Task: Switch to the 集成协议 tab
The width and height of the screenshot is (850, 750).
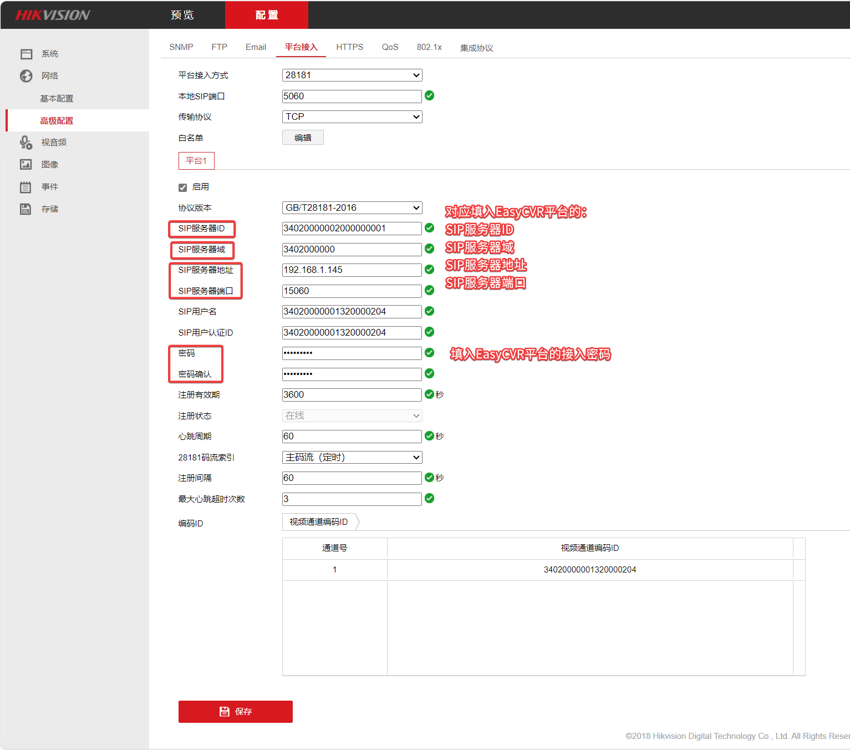Action: tap(476, 48)
